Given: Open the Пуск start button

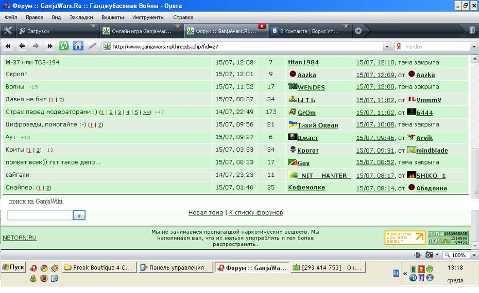Looking at the screenshot, I should coord(13,267).
